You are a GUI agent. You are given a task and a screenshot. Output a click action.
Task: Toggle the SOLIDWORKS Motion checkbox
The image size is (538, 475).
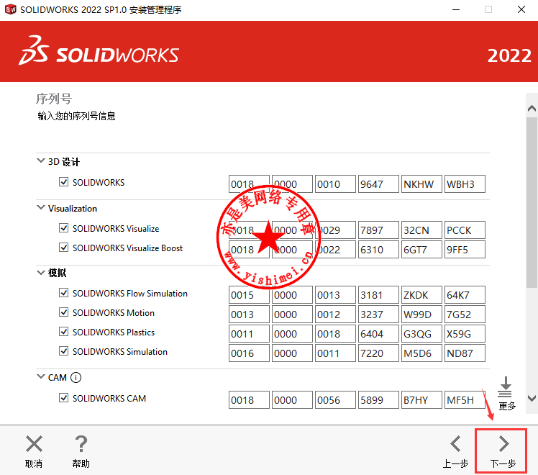[63, 312]
